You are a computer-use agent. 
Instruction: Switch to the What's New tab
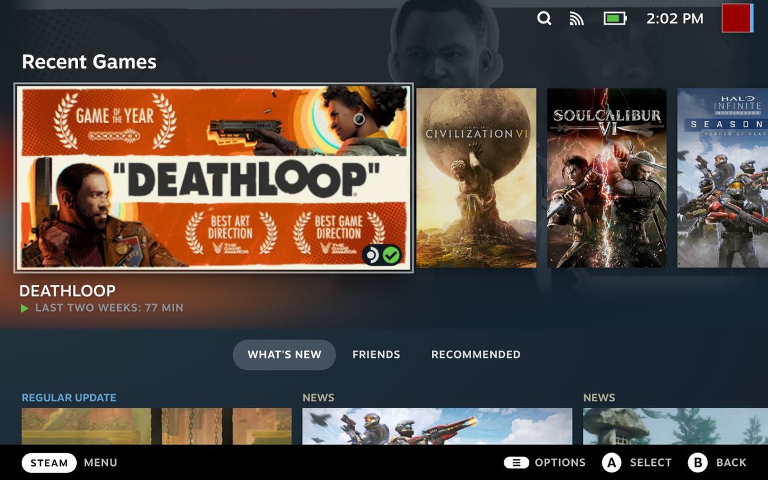[284, 355]
